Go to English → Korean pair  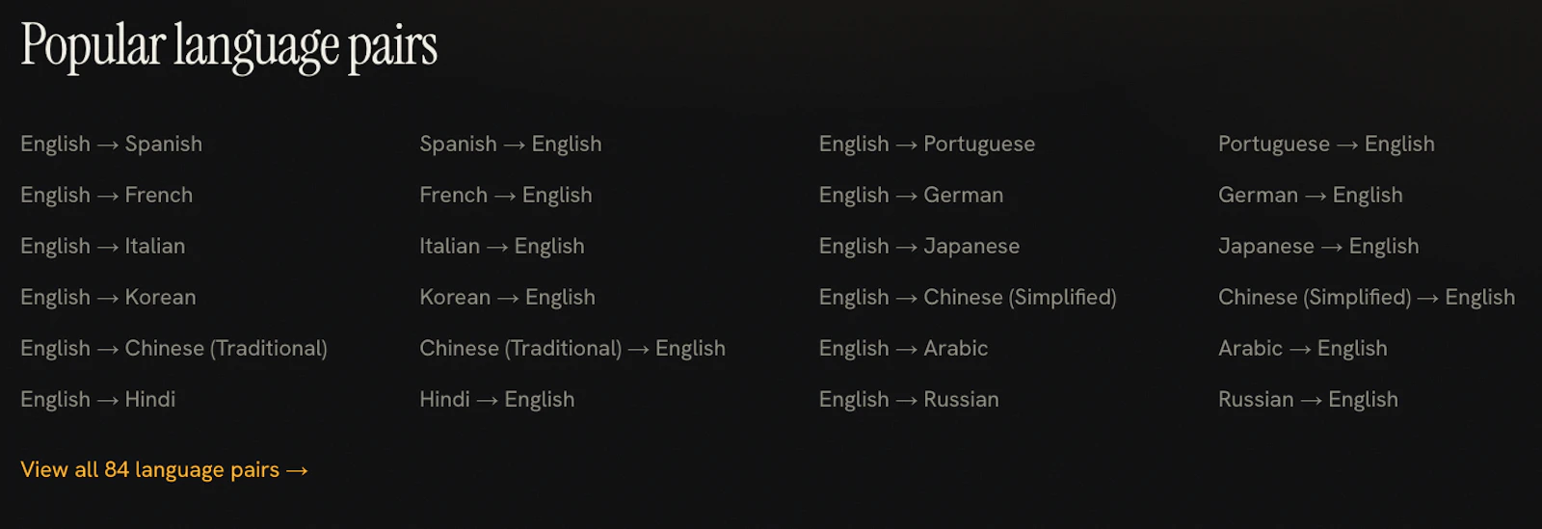pyautogui.click(x=108, y=297)
